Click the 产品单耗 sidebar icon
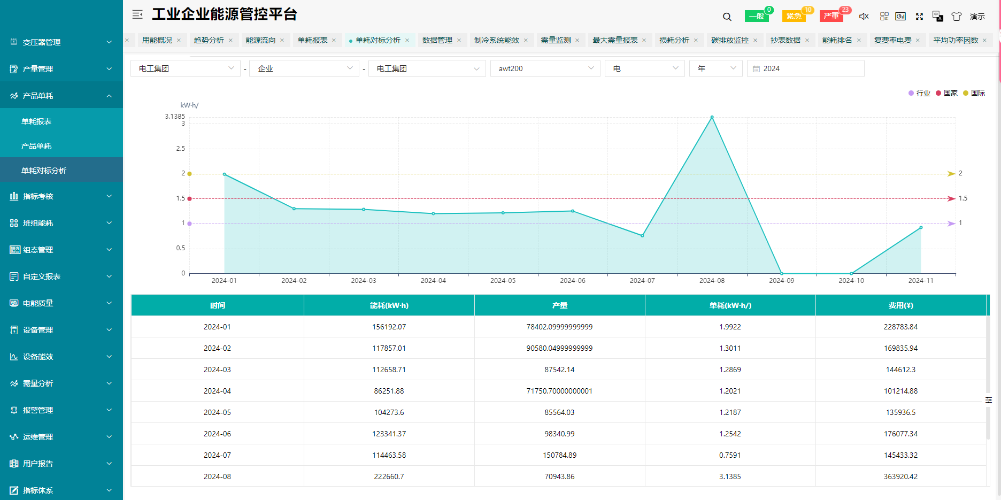 [x=14, y=96]
